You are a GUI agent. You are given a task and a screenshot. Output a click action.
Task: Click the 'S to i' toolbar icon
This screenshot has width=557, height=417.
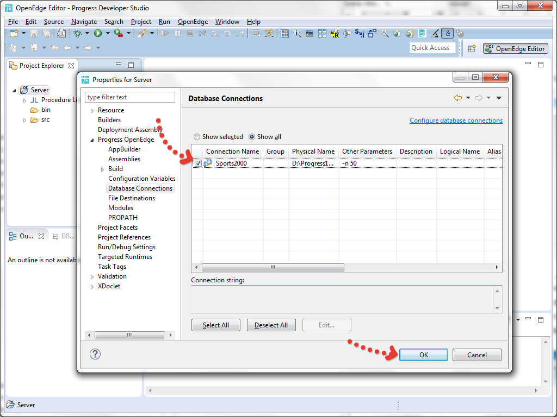coord(360,33)
